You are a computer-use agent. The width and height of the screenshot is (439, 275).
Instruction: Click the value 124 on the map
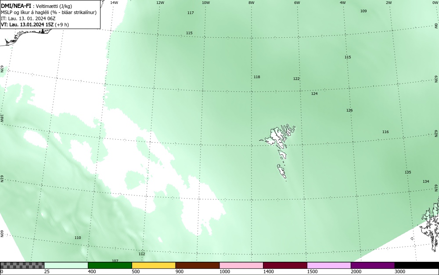pos(314,94)
